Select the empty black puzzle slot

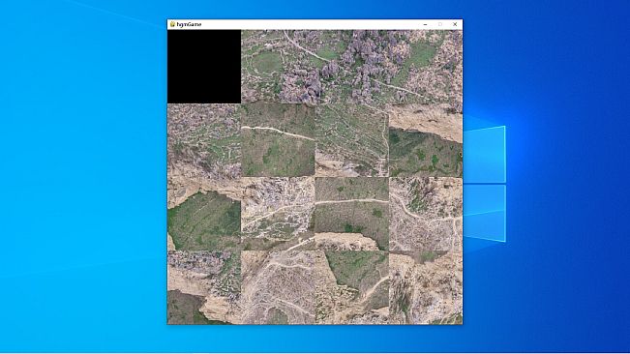204,67
